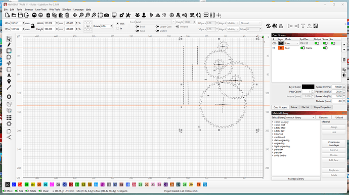This screenshot has width=349, height=195.
Task: Expand the cardboard material entry
Action: [273, 137]
